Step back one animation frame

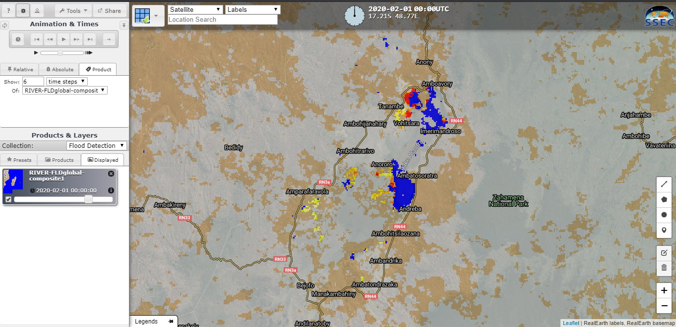(50, 39)
